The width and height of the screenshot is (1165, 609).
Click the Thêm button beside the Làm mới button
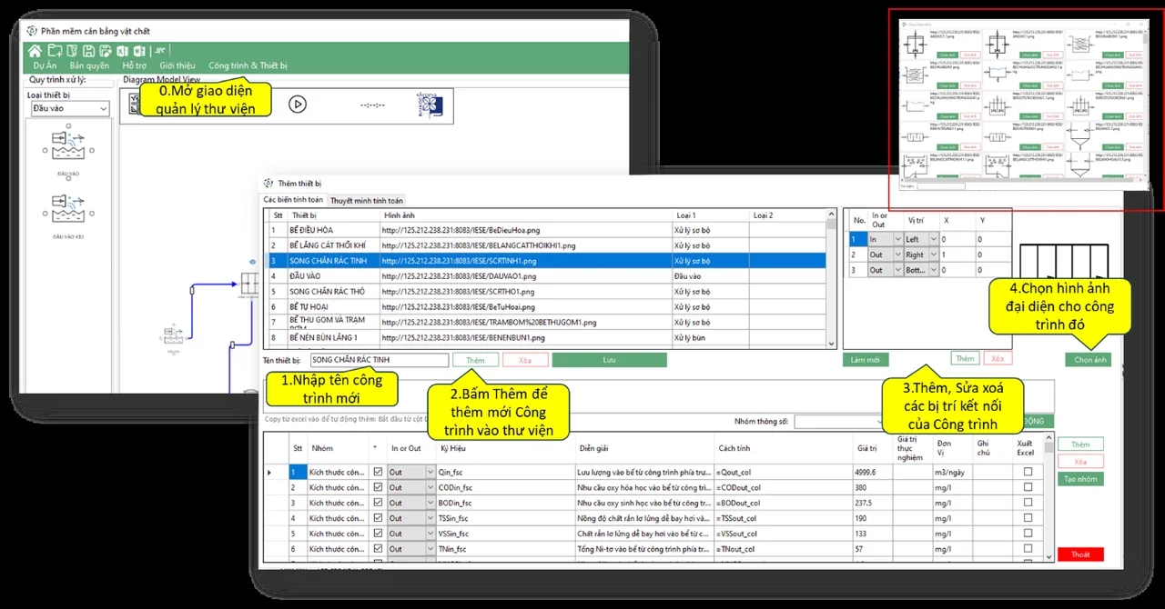[x=966, y=358]
